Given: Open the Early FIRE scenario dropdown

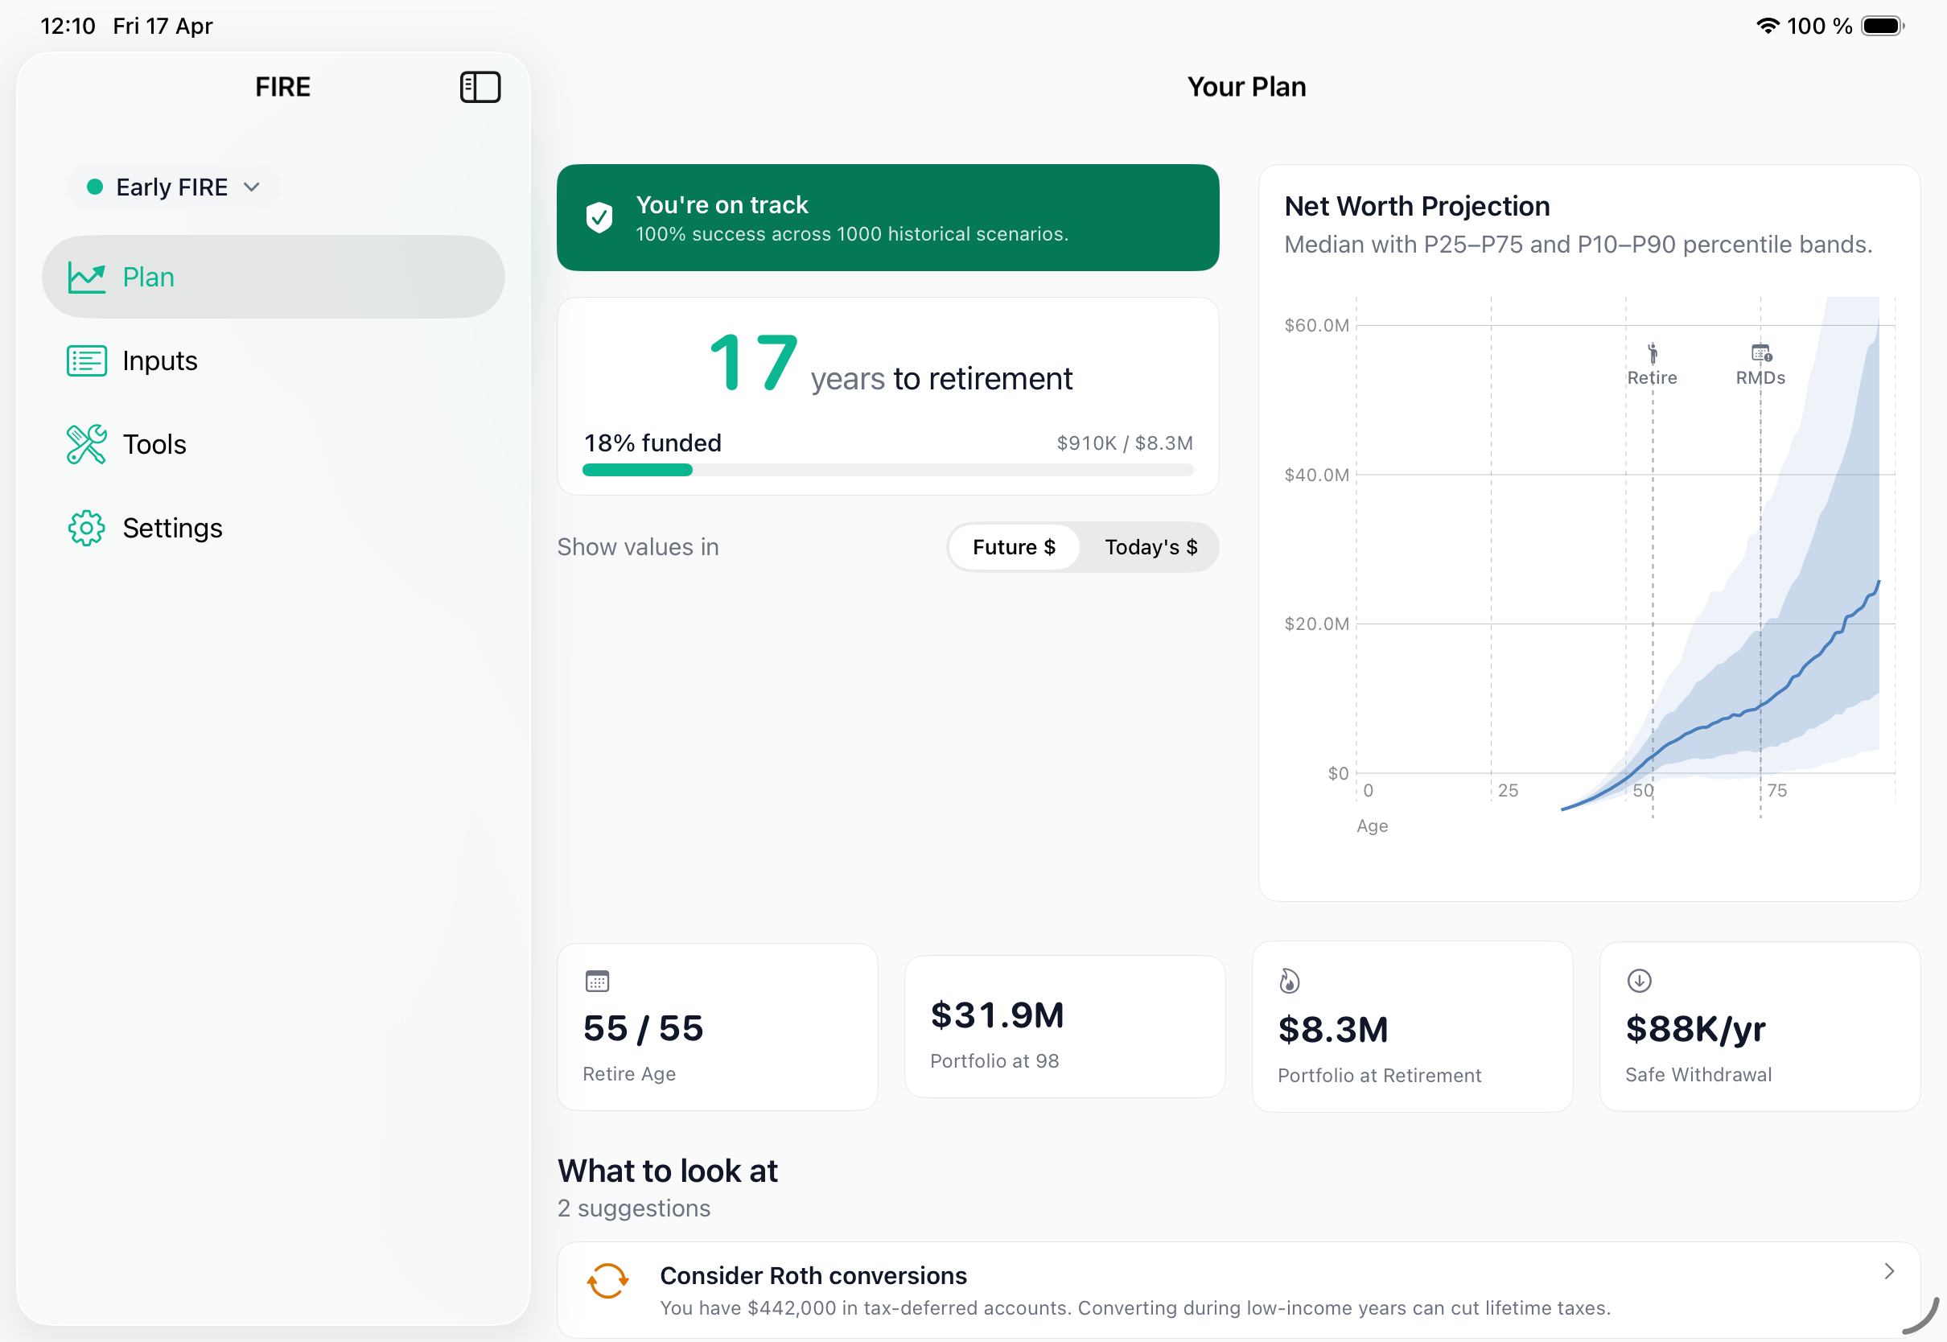Looking at the screenshot, I should (x=174, y=187).
